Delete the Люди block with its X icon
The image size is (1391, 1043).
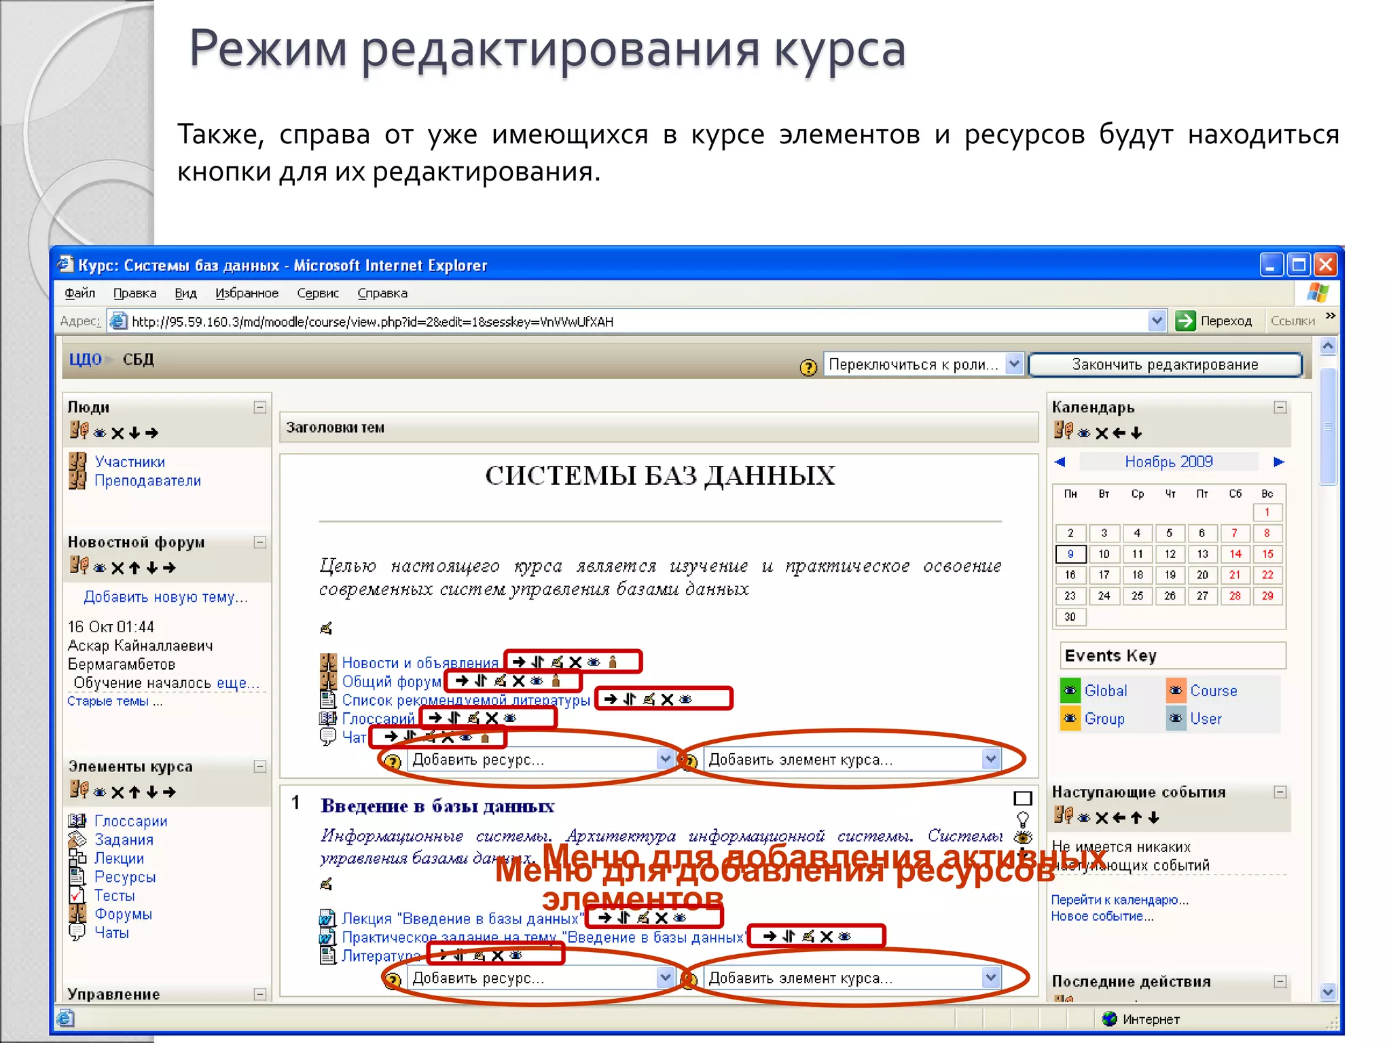[118, 433]
